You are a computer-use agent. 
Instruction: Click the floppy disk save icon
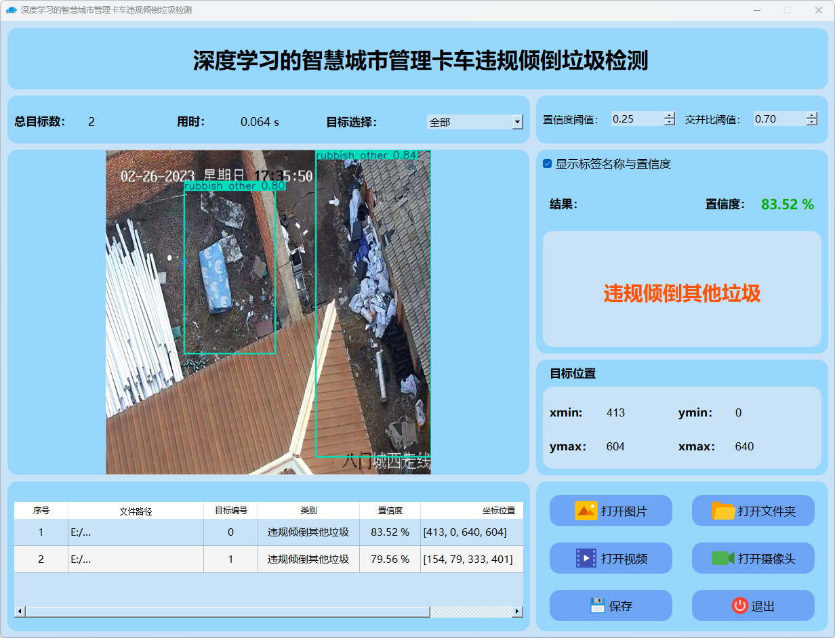point(597,605)
